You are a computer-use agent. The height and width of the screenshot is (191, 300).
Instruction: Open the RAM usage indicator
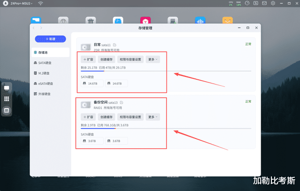[x=239, y=3]
